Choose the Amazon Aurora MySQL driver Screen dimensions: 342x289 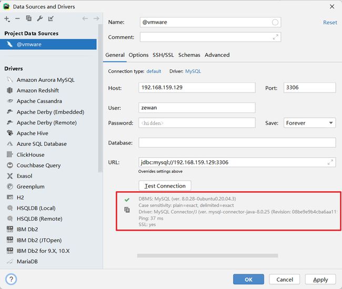[x=46, y=80]
